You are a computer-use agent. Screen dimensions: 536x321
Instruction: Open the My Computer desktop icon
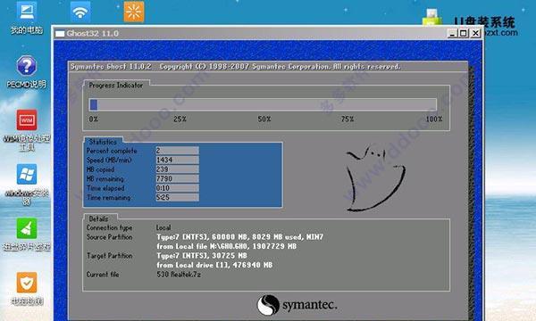pos(26,12)
